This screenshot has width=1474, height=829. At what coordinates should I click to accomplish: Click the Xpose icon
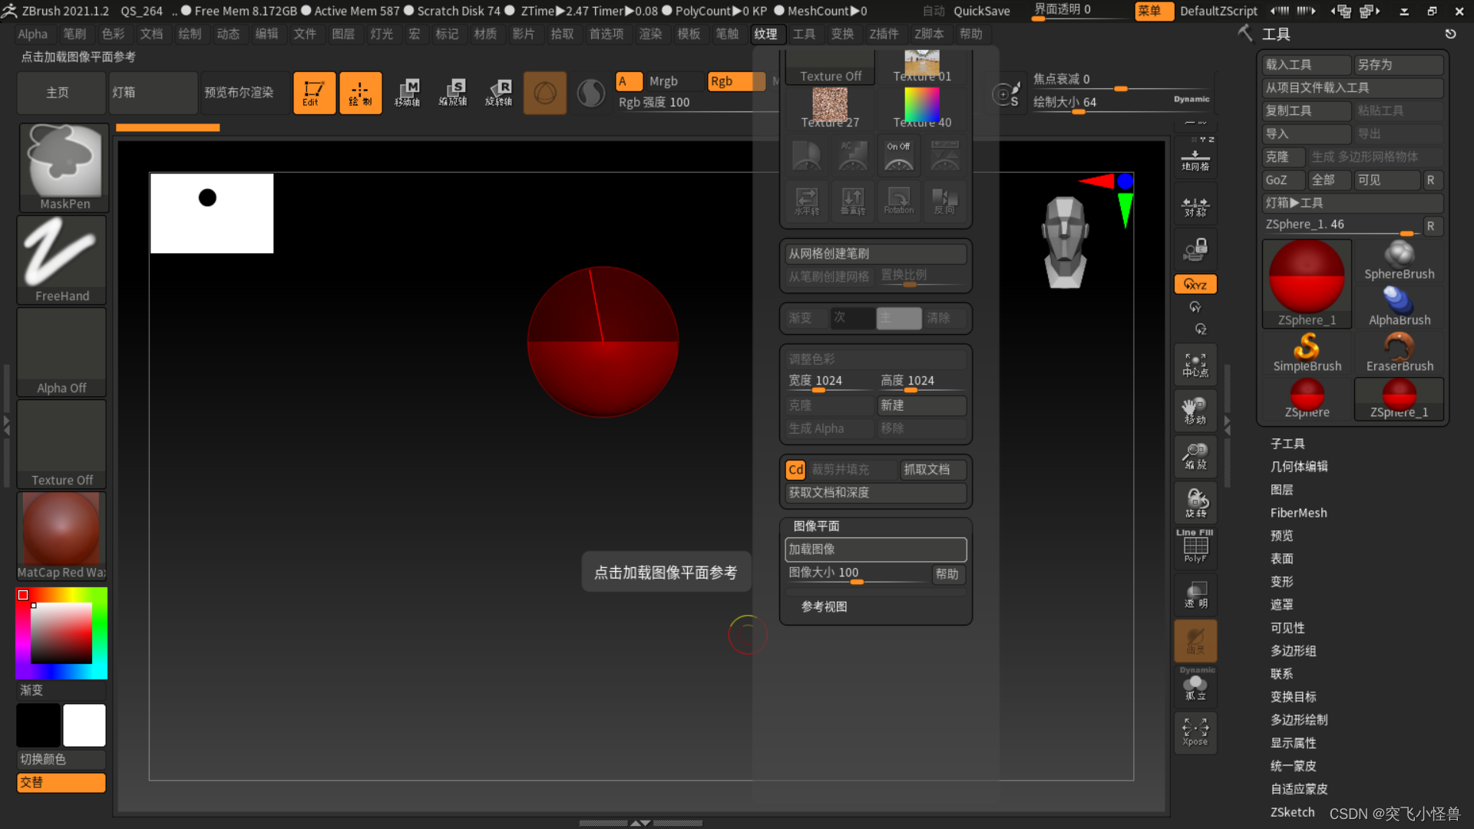(x=1195, y=732)
